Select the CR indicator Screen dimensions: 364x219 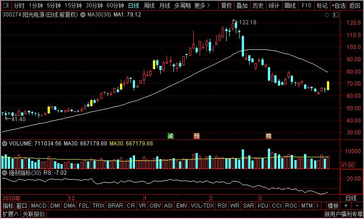(131, 206)
